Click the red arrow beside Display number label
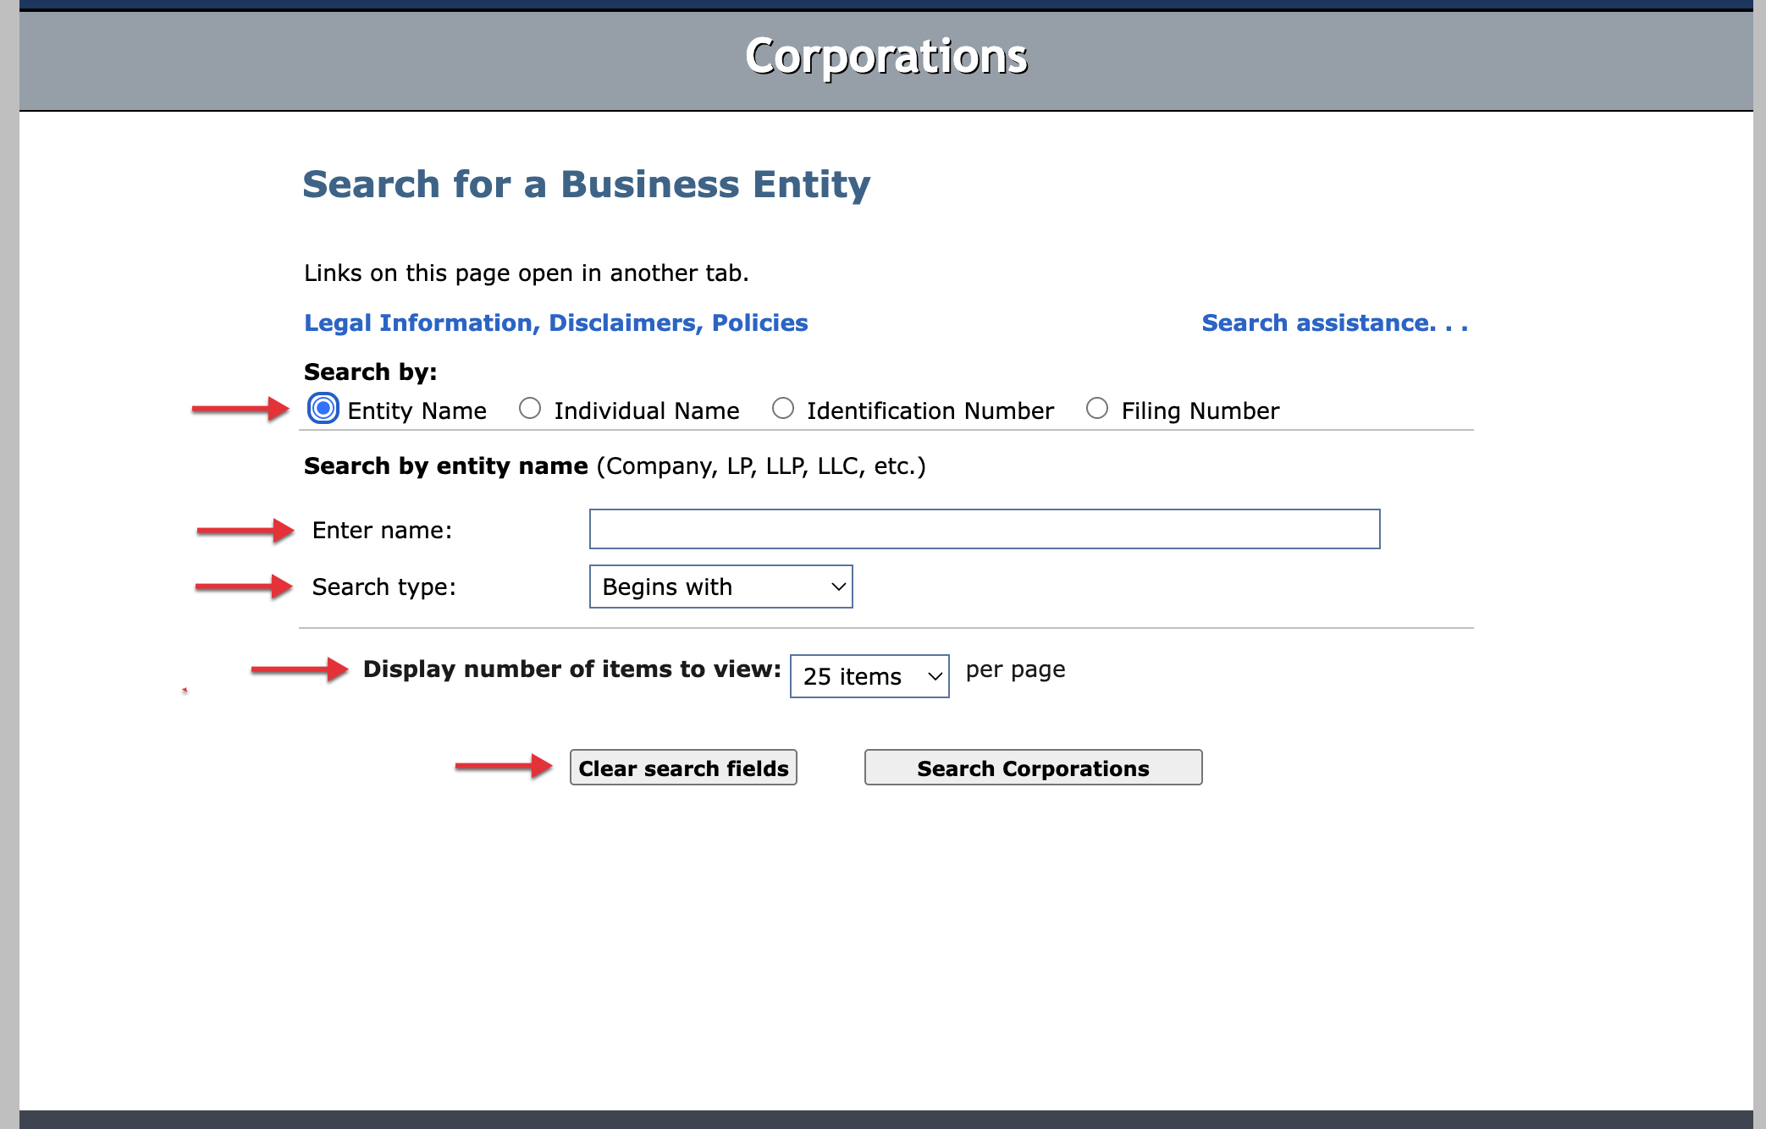This screenshot has width=1766, height=1129. point(300,669)
